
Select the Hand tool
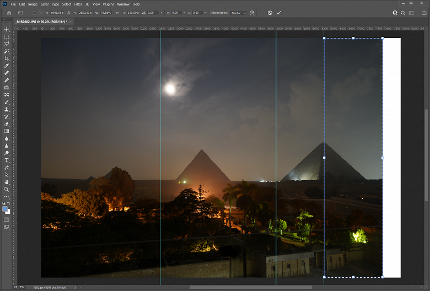tap(7, 182)
